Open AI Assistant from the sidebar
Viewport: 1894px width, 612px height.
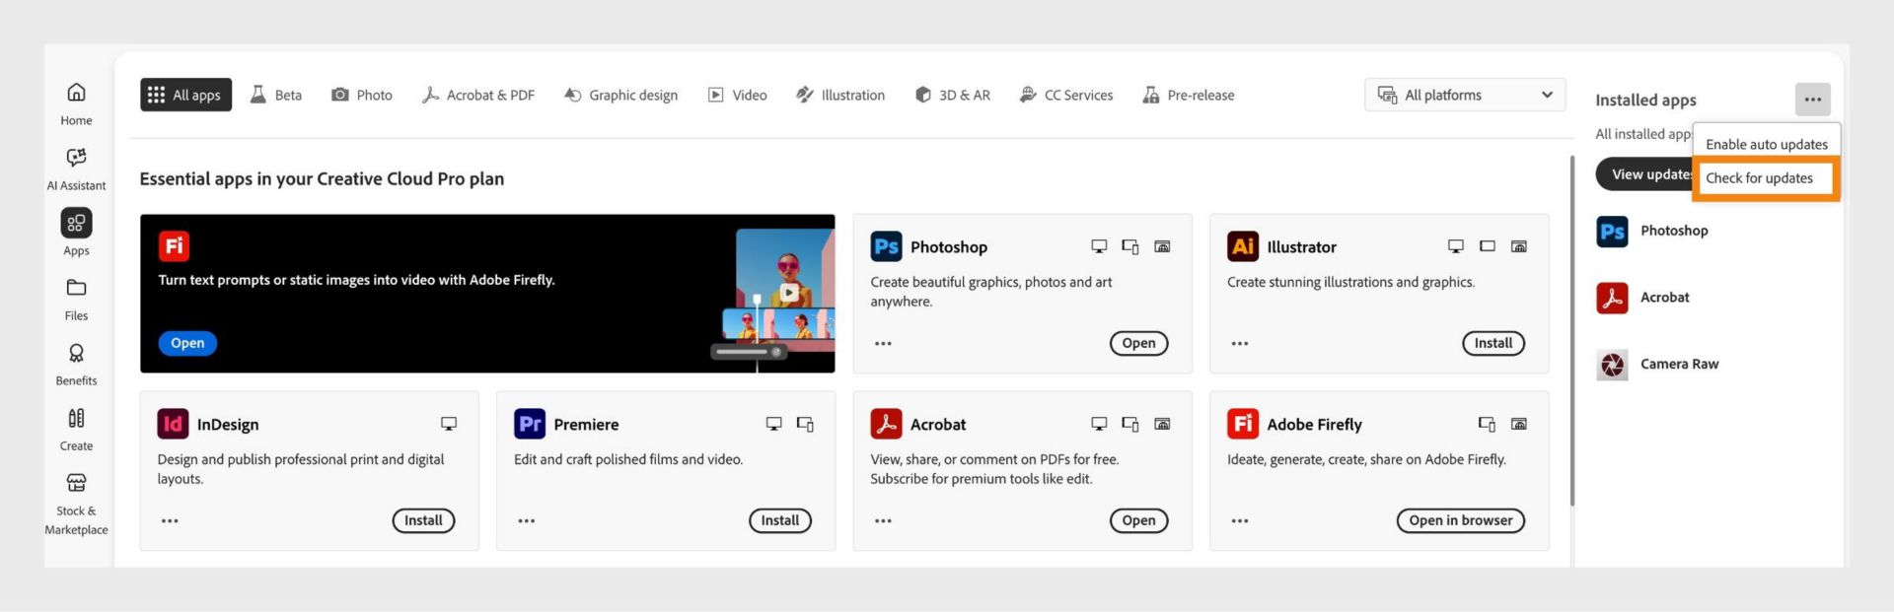(76, 169)
